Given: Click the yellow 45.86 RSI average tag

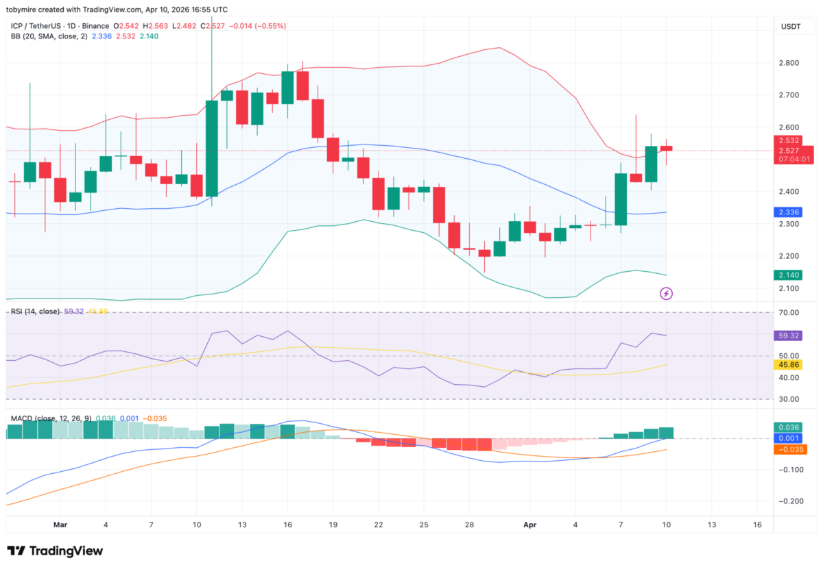Looking at the screenshot, I should 787,365.
